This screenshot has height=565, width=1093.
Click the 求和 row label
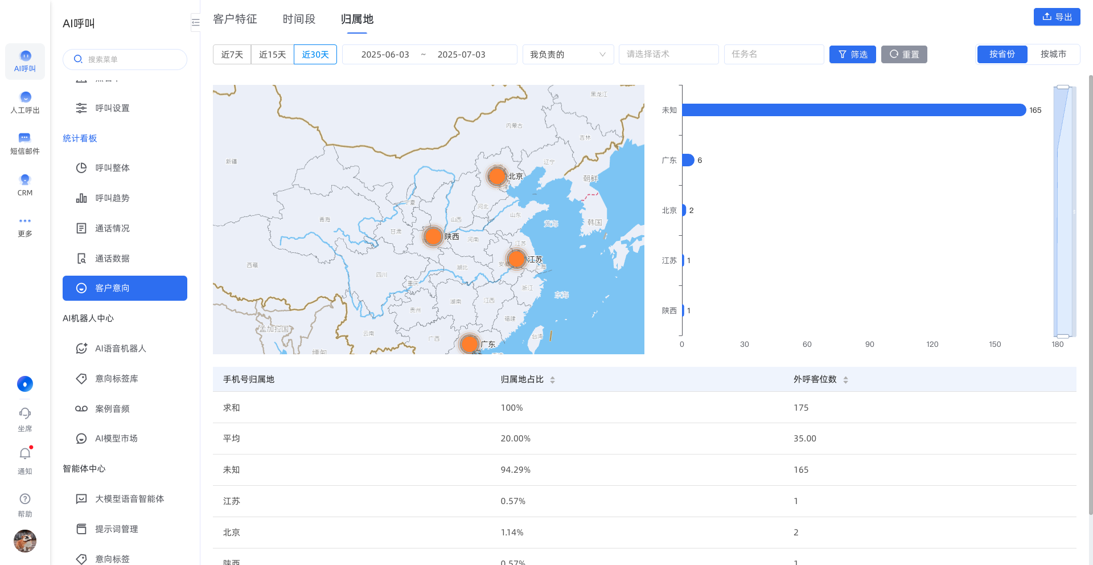click(231, 408)
